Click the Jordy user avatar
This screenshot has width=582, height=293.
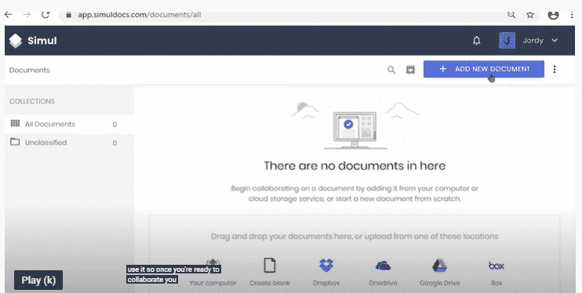(507, 41)
